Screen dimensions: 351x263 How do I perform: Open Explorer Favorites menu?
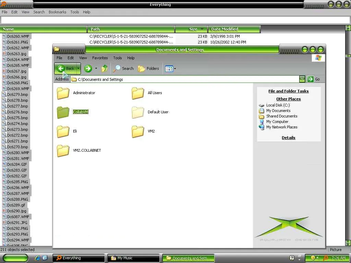point(100,58)
